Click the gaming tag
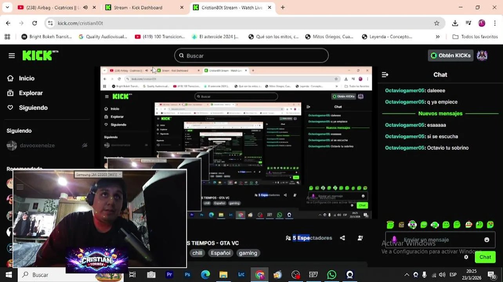 click(x=248, y=253)
